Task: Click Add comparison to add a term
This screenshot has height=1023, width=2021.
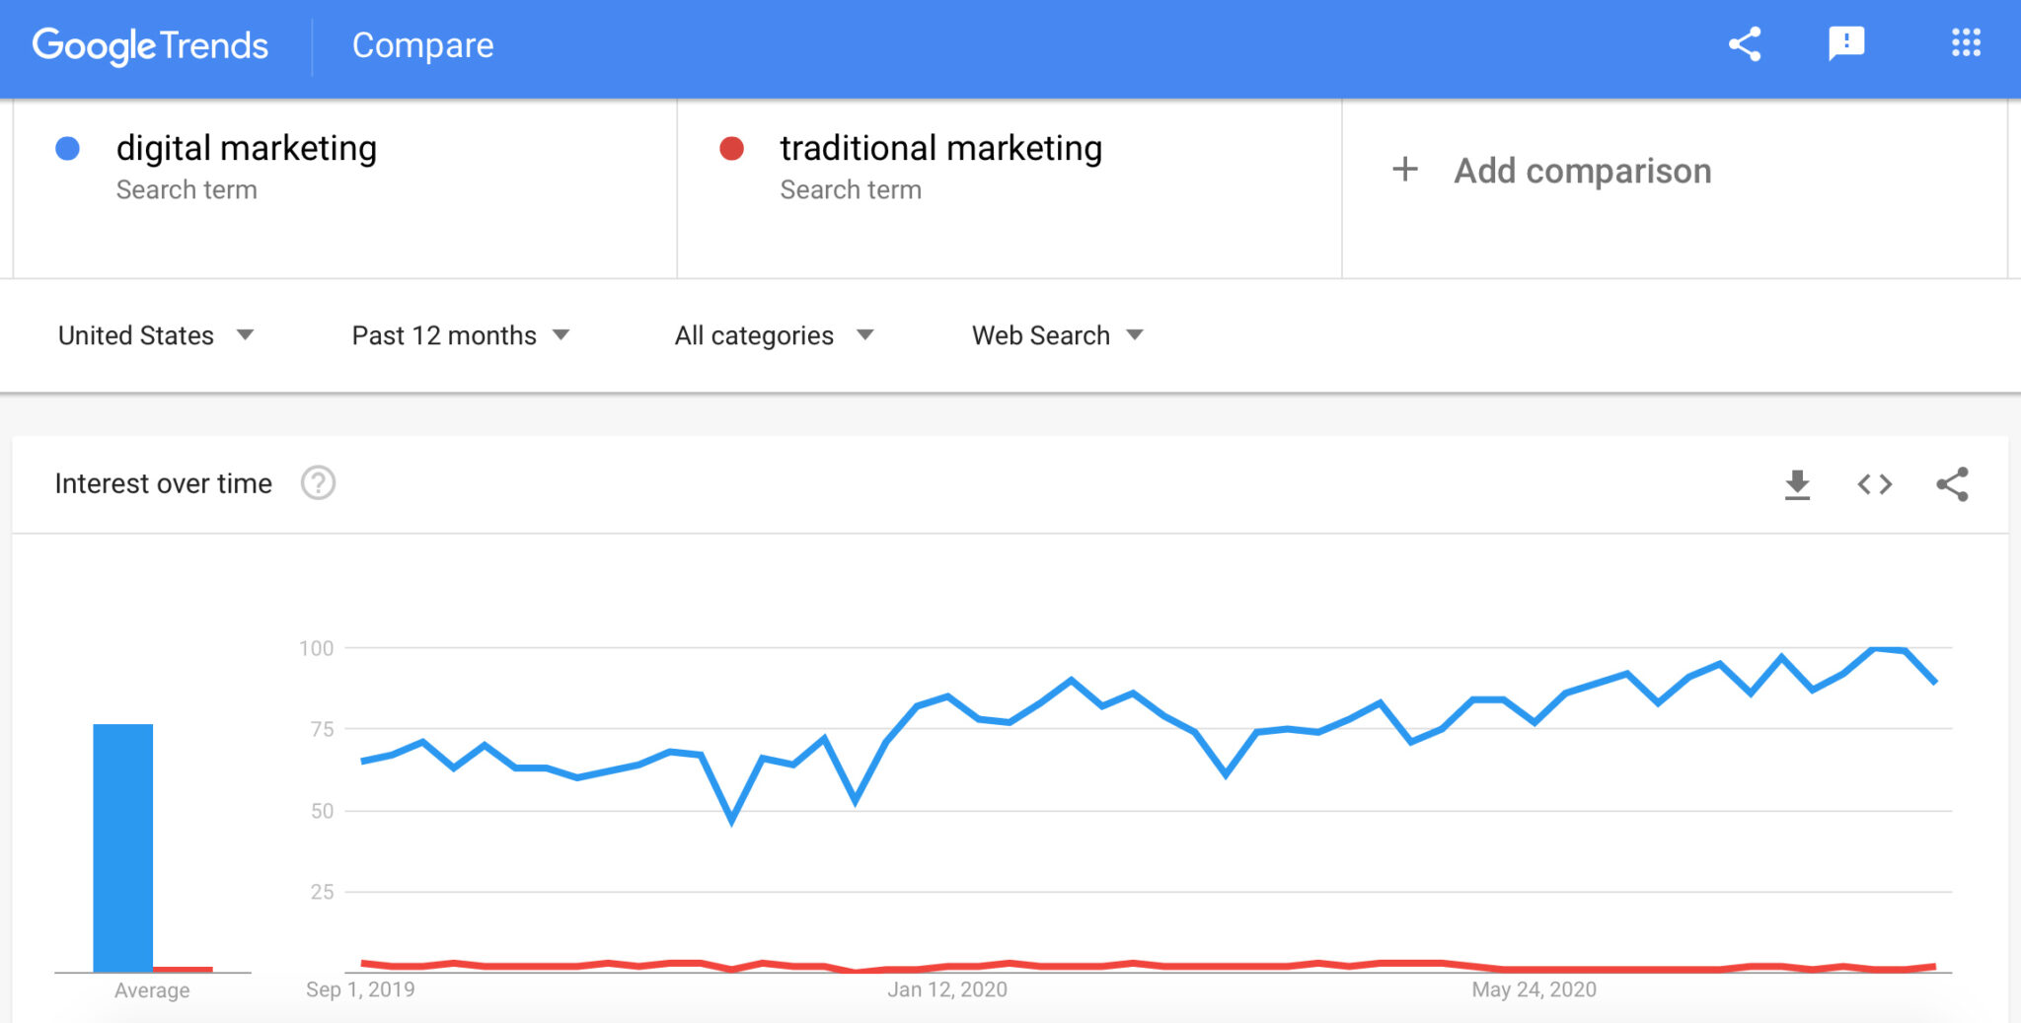Action: 1581,170
